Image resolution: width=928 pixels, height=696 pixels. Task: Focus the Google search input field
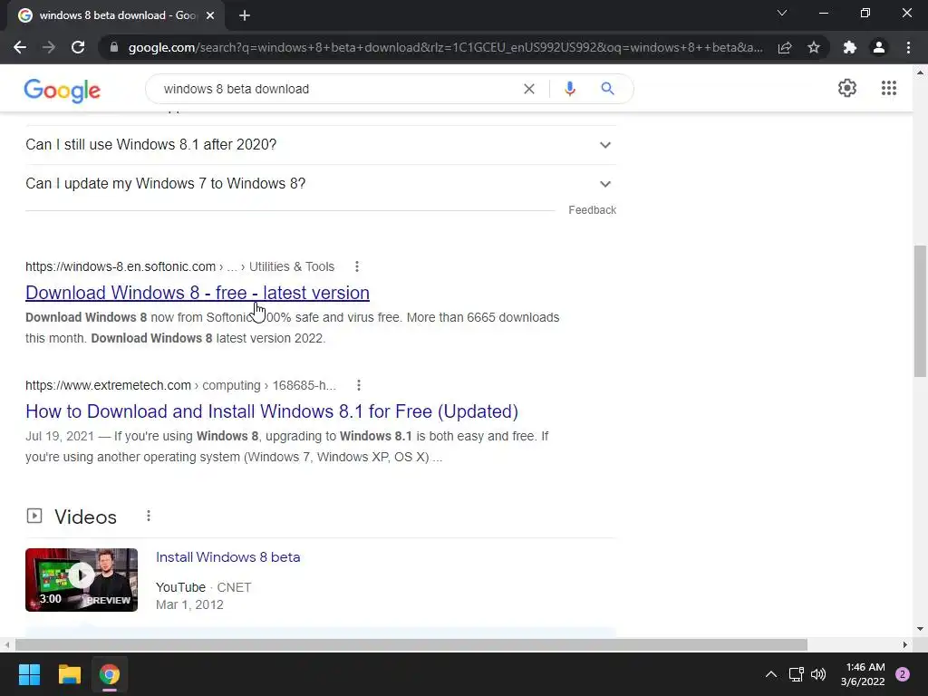(337, 89)
